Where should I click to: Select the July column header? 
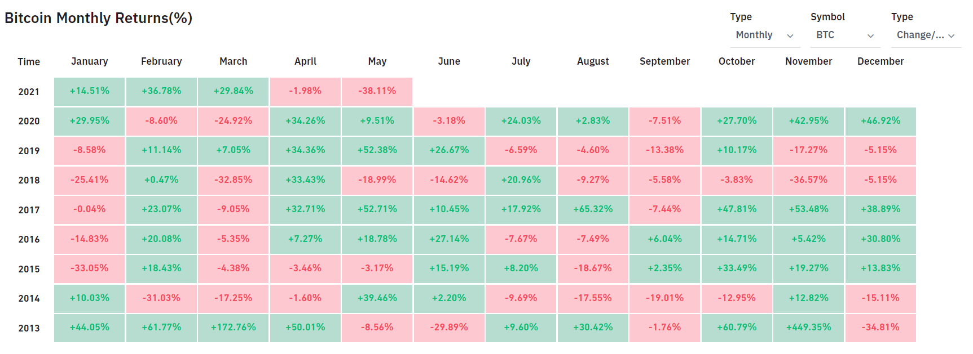[521, 61]
